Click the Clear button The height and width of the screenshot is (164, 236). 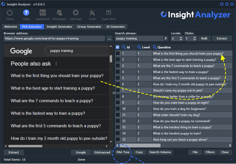pos(225,152)
